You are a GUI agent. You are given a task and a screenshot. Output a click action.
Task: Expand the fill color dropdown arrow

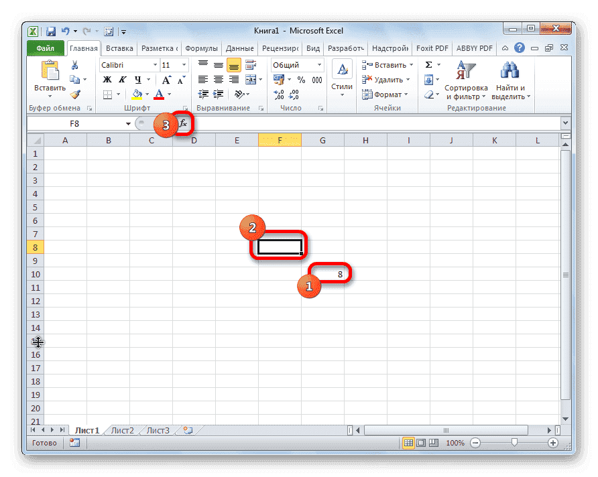[x=146, y=94]
